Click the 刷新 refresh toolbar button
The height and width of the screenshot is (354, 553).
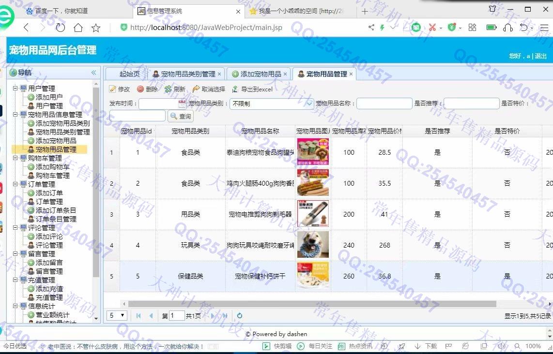pyautogui.click(x=175, y=89)
